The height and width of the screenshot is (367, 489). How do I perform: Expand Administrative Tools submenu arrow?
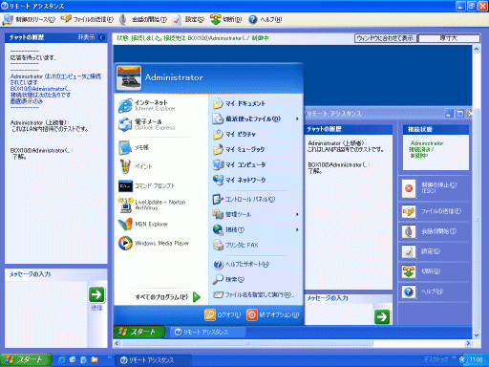click(297, 214)
